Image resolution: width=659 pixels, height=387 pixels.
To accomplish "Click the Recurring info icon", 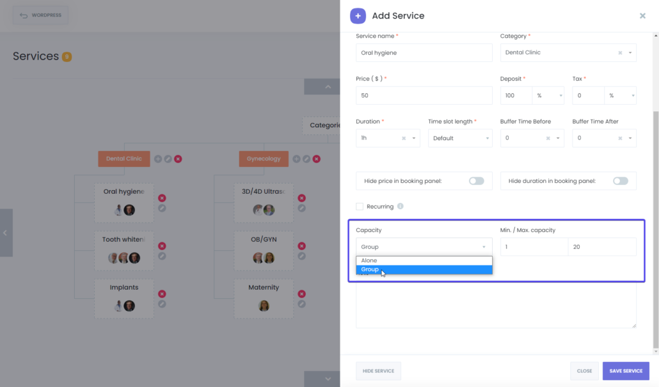I will click(400, 207).
